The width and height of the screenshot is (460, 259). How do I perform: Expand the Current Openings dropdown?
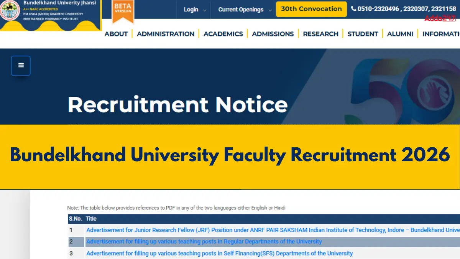click(x=245, y=10)
